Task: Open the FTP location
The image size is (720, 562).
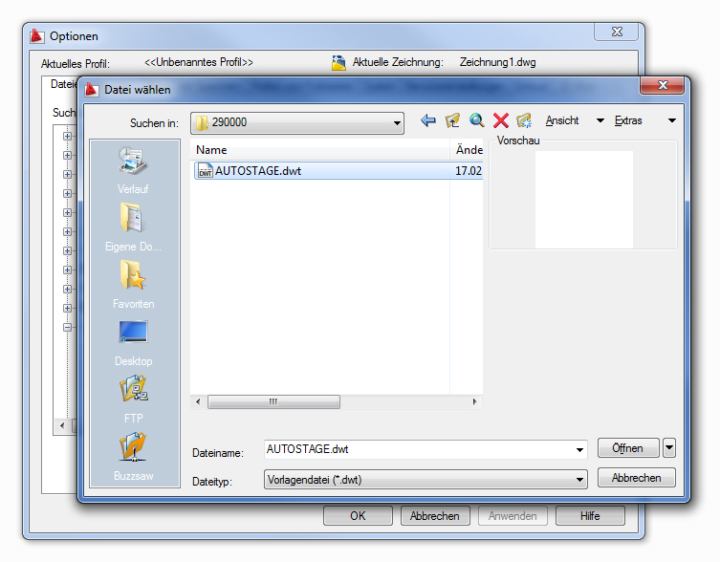Action: pos(133,400)
